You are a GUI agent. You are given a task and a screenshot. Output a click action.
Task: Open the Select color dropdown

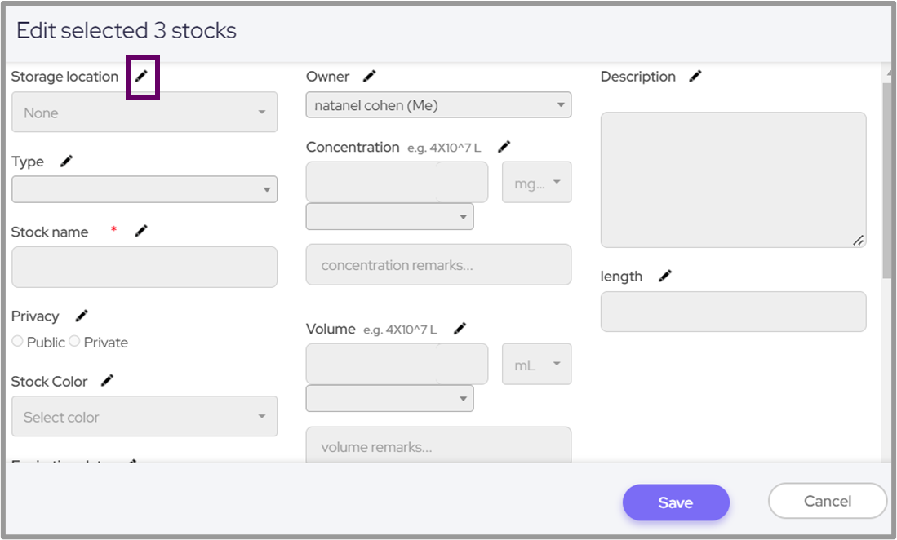(144, 417)
